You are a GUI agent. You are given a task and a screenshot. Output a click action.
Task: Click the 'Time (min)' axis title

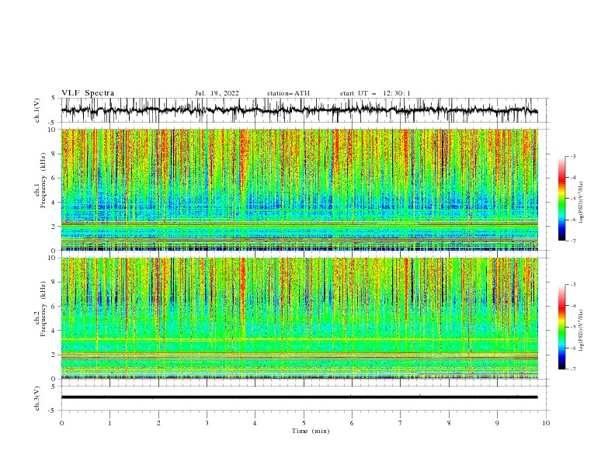[311, 431]
